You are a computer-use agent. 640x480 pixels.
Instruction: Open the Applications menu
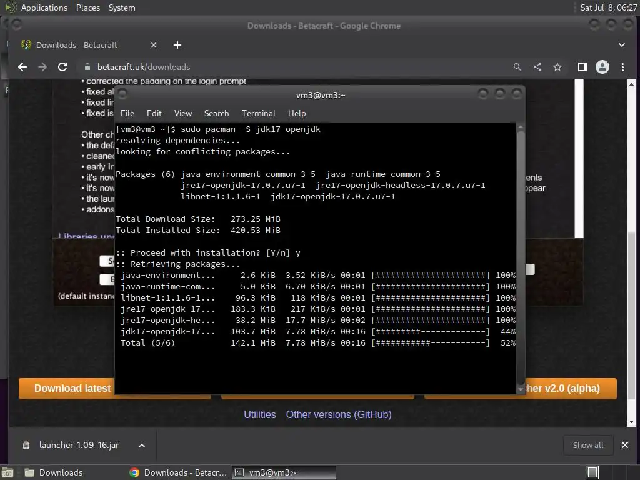coord(44,7)
